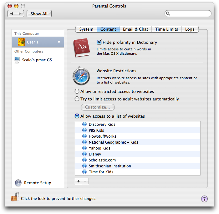Screen dimensions: 219x214
Task: Click the globe icon beside Yahoo! Kids
Action: point(84,148)
